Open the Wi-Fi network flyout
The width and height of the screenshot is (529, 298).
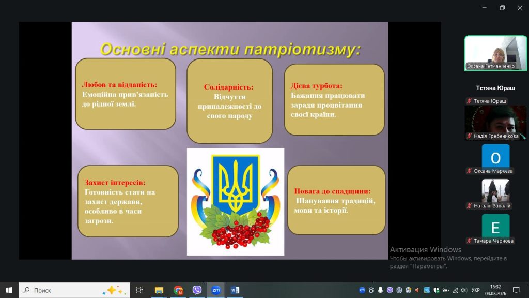click(x=455, y=290)
